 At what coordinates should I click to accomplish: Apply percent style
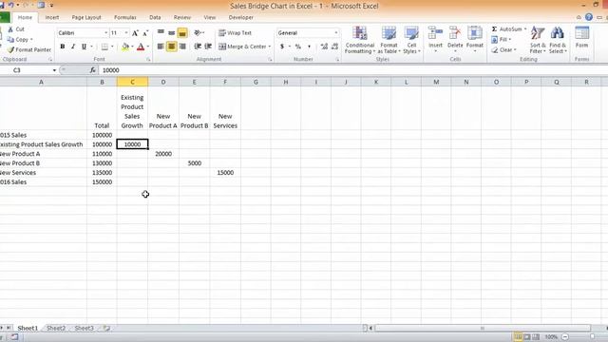point(297,47)
